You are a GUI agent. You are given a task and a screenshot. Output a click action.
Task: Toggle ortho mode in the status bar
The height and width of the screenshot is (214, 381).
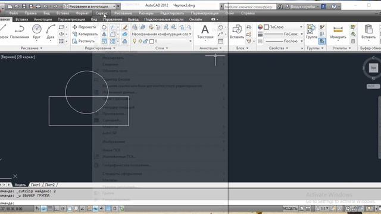click(x=57, y=209)
